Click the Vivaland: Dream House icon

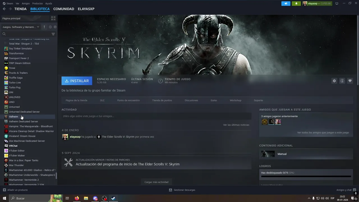pos(6,136)
